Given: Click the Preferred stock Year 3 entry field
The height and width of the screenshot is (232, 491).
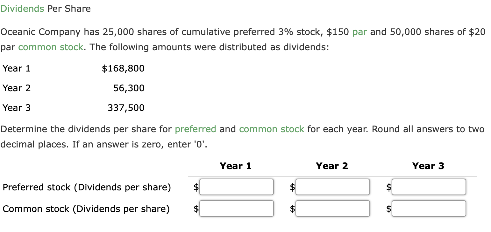Looking at the screenshot, I should click(429, 187).
